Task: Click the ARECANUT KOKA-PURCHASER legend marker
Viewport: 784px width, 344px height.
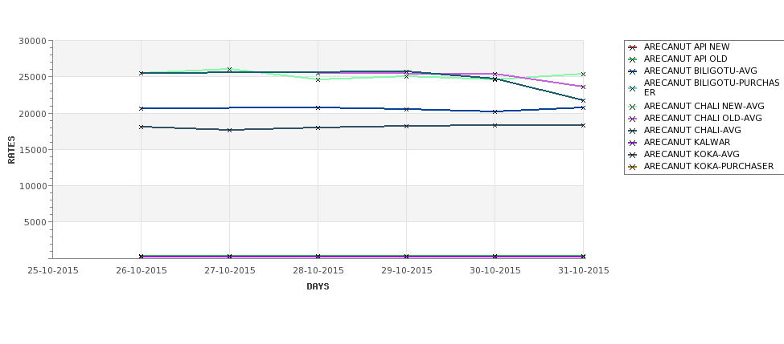Action: pyautogui.click(x=633, y=167)
